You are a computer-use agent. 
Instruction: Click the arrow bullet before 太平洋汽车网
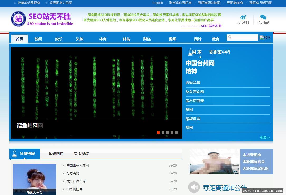(63, 181)
